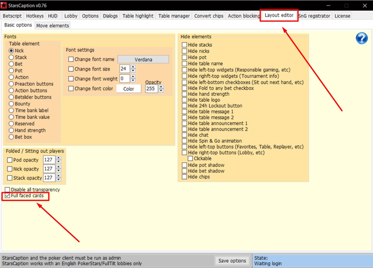Tick the Clickable checkbox
Screen dimensions: 373x268
(190, 158)
